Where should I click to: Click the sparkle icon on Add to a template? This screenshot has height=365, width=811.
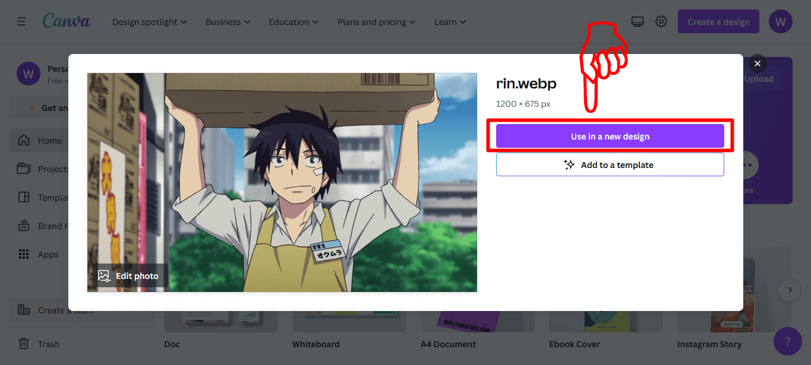pyautogui.click(x=569, y=164)
